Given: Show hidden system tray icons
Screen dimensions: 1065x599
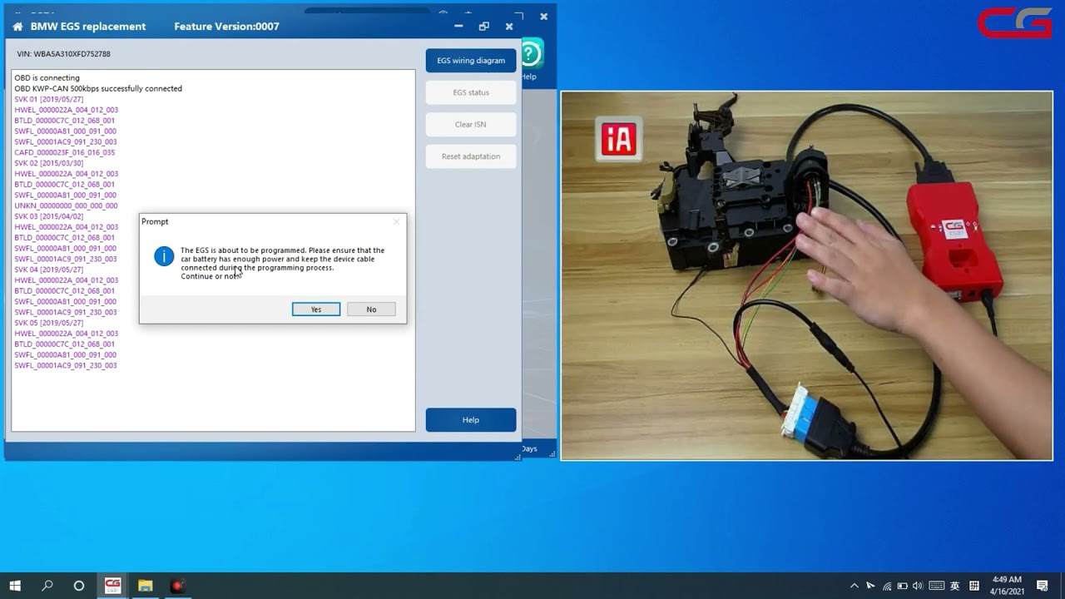Looking at the screenshot, I should 854,586.
